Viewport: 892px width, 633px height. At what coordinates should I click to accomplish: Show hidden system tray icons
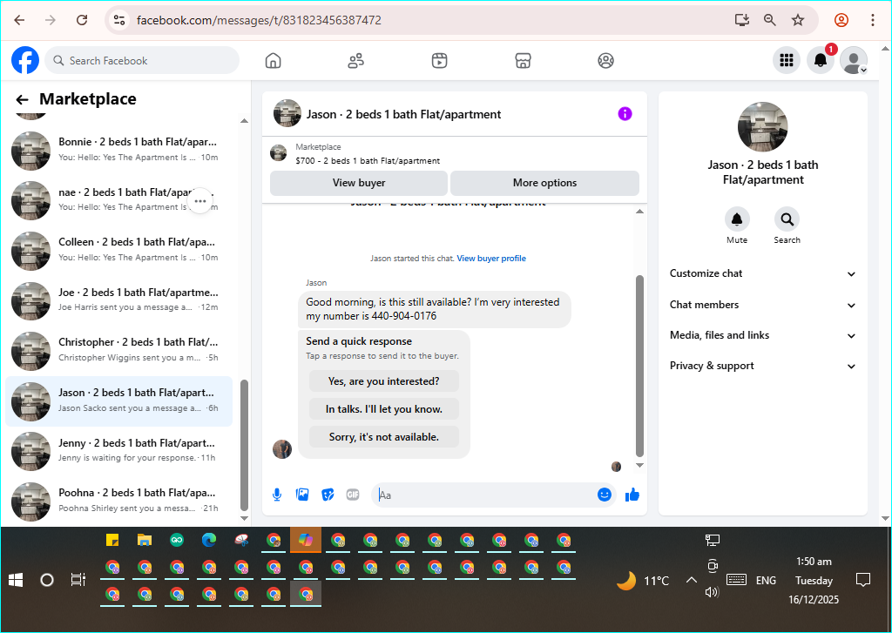691,580
